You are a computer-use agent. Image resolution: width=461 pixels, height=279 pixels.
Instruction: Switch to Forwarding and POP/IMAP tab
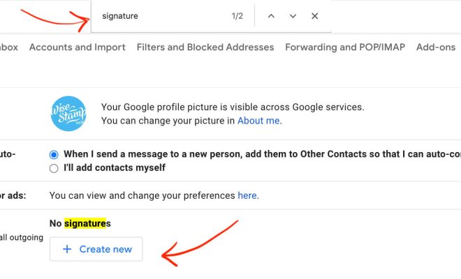pyautogui.click(x=345, y=47)
